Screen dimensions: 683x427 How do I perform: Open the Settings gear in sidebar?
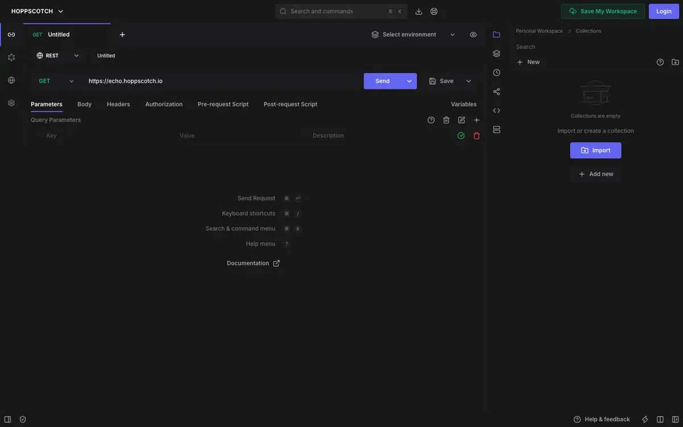(11, 103)
